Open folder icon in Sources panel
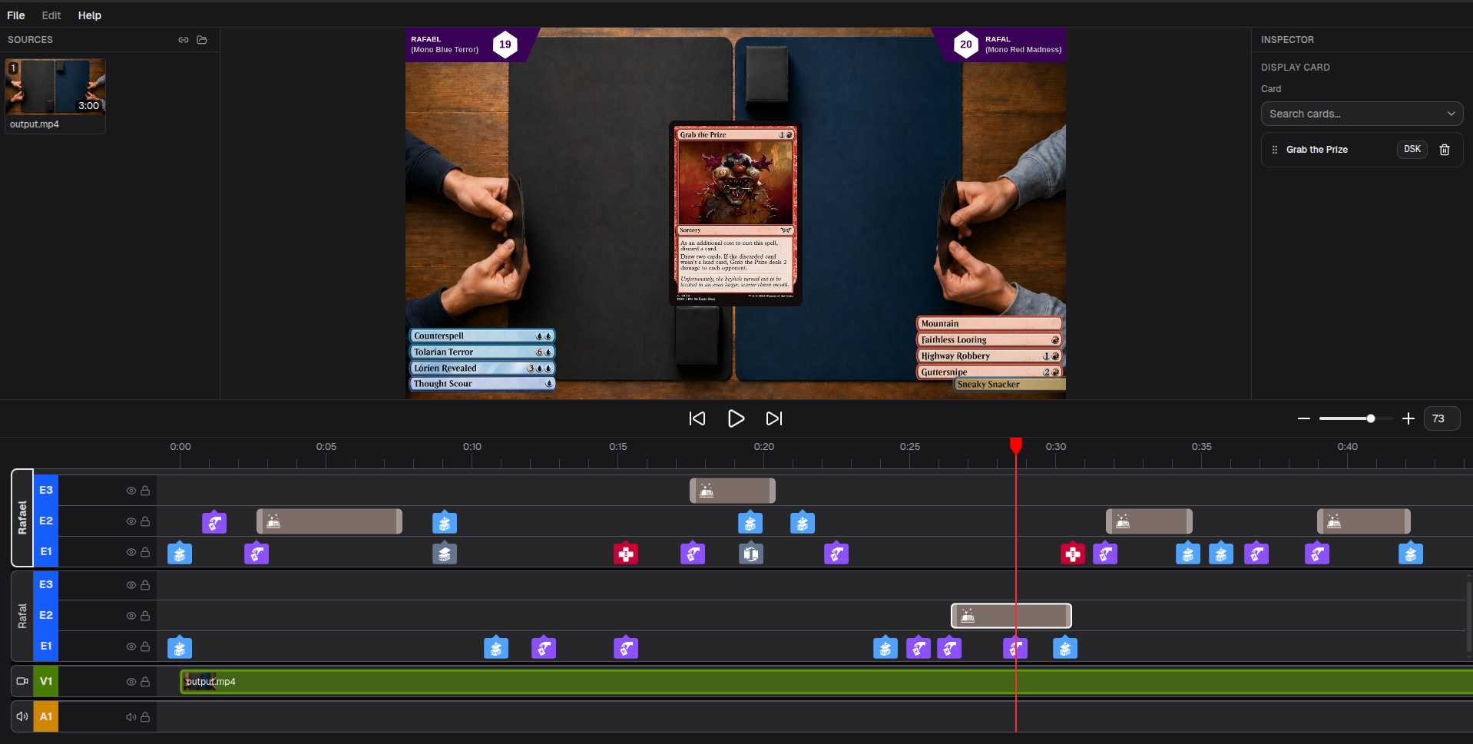The width and height of the screenshot is (1473, 744). pos(202,40)
